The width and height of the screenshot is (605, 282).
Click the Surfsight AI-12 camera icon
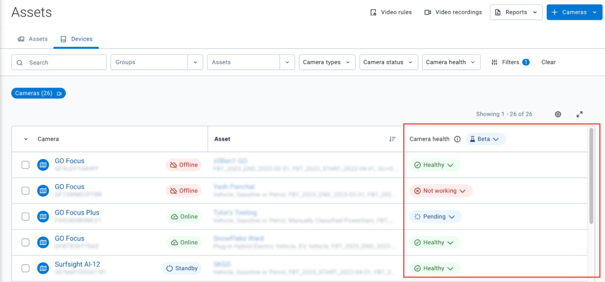click(x=43, y=268)
